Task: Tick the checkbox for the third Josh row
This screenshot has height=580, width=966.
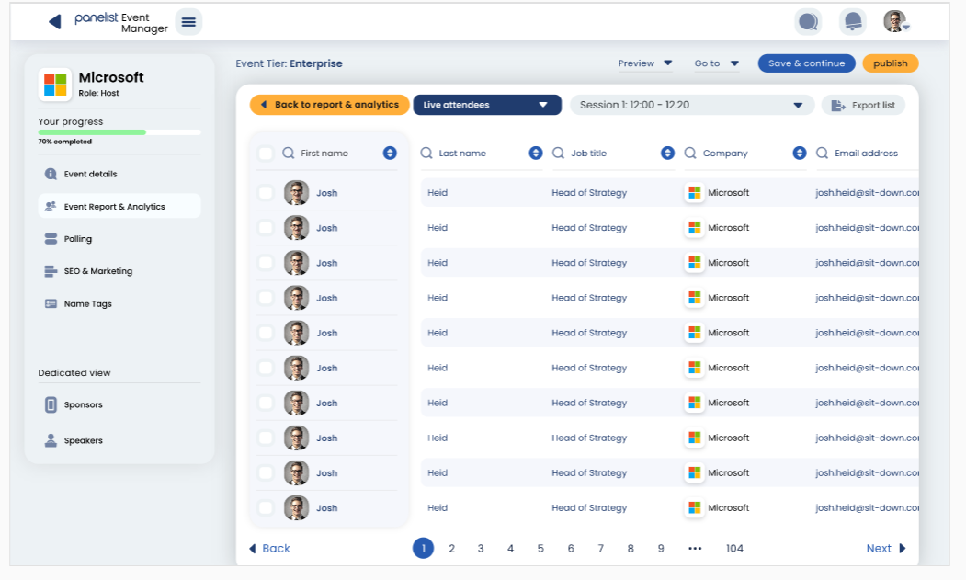Action: (x=266, y=263)
